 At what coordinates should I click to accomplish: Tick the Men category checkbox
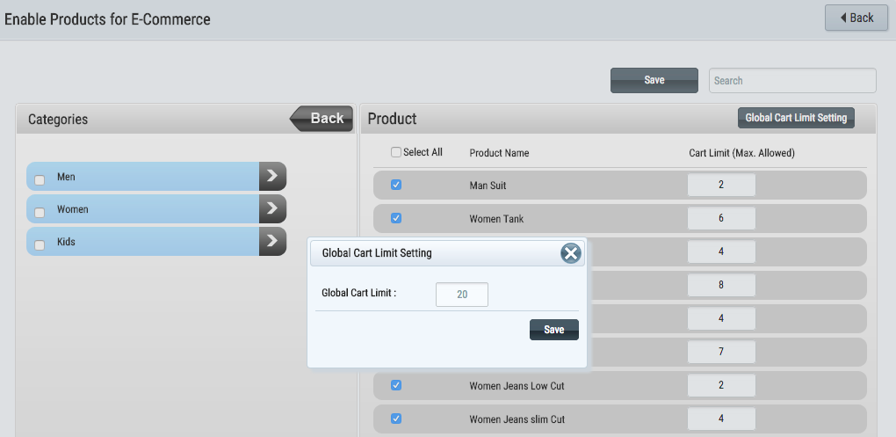coord(40,180)
